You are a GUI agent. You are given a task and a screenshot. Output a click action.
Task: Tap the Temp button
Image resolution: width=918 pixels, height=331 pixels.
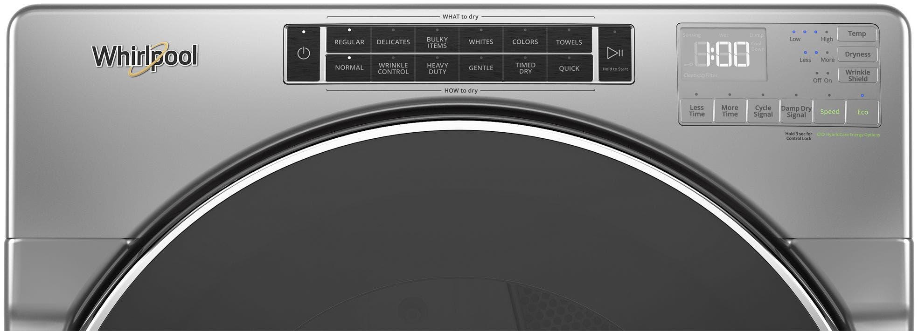(x=857, y=34)
